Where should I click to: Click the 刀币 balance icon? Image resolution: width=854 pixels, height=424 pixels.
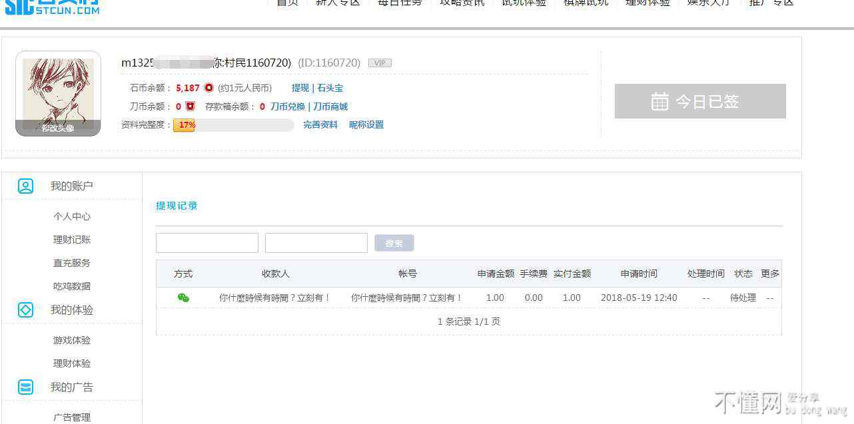190,106
